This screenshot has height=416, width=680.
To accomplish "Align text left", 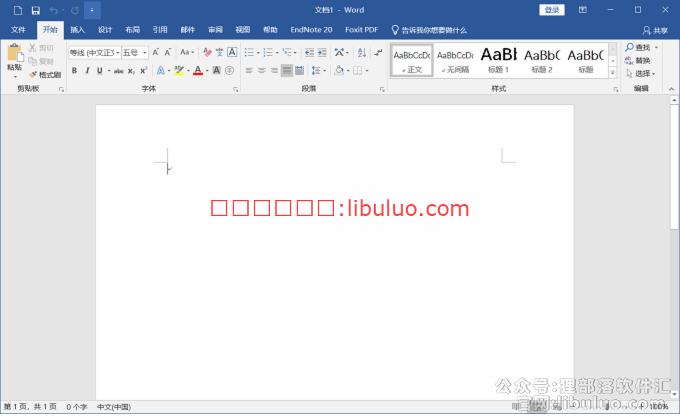I will (249, 71).
